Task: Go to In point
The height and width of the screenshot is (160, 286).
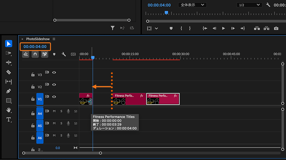Action: [205, 28]
